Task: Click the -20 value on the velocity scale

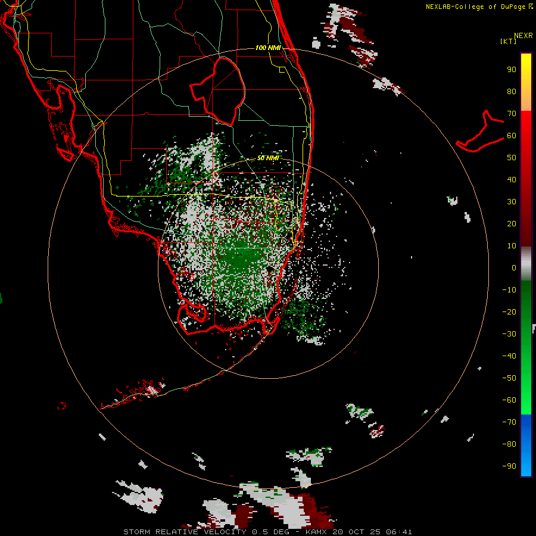Action: click(x=509, y=312)
